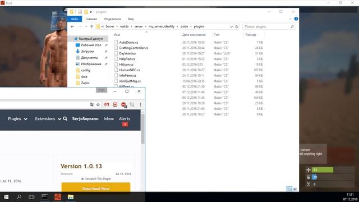Open the Gmail extension icon
The height and width of the screenshot is (202, 359).
point(107,104)
